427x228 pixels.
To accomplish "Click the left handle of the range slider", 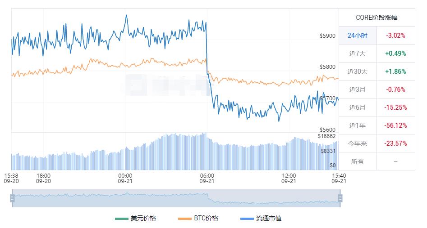I will [x=13, y=198].
